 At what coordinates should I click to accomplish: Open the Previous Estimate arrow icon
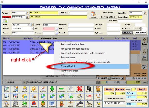[x=70, y=104]
